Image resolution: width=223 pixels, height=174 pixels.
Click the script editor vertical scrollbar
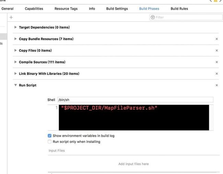[x=211, y=117]
